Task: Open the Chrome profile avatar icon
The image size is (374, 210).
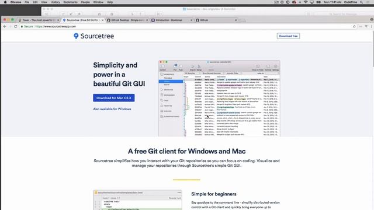Action: [x=372, y=20]
